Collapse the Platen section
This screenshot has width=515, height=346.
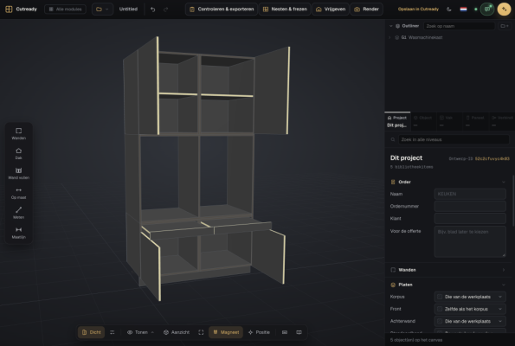(504, 285)
